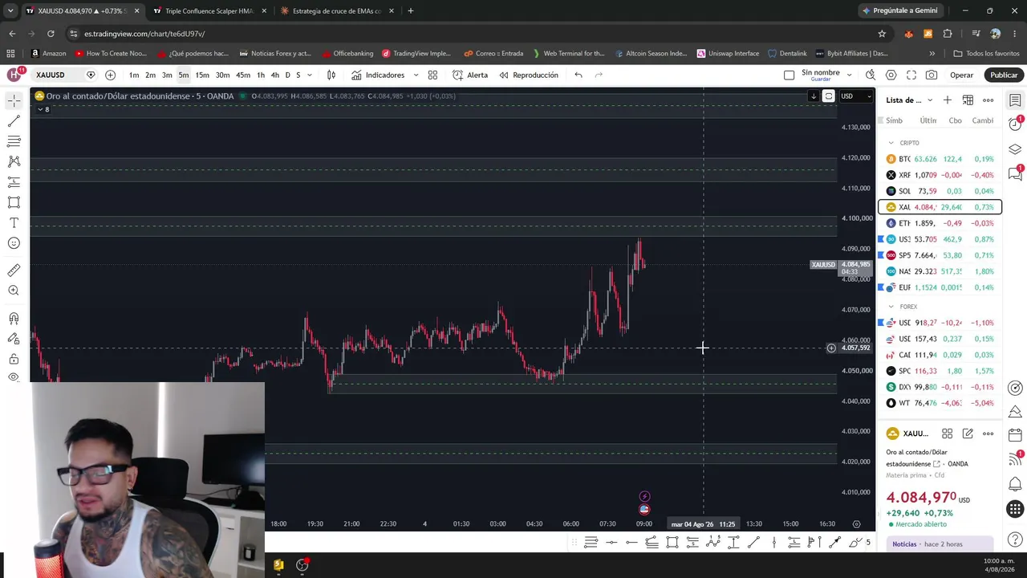Toggle the layout selection square checkbox
The width and height of the screenshot is (1027, 578).
pyautogui.click(x=789, y=75)
